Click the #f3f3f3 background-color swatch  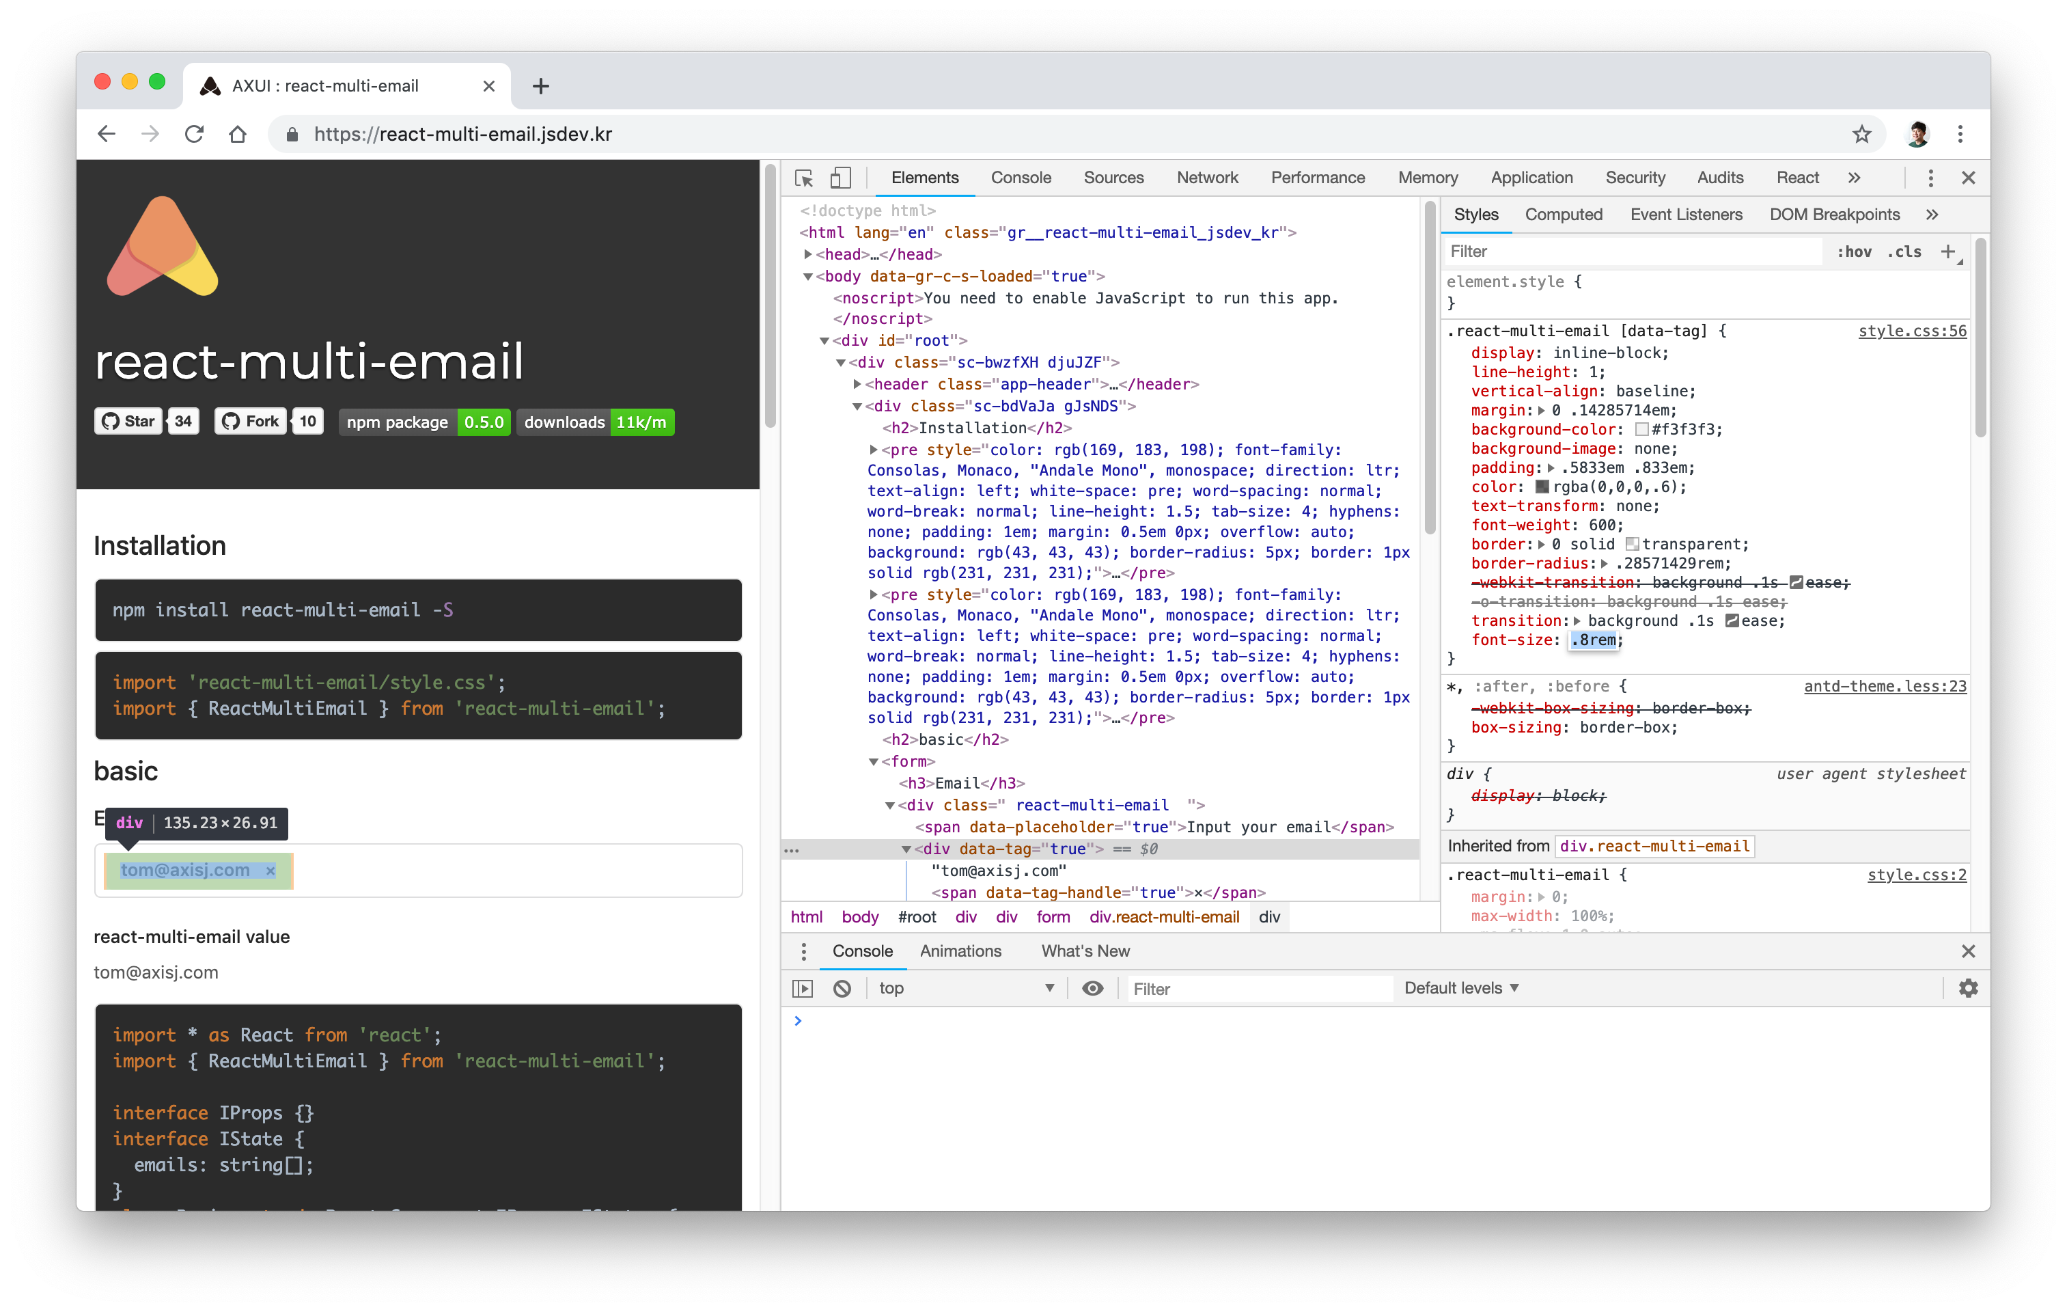1641,429
